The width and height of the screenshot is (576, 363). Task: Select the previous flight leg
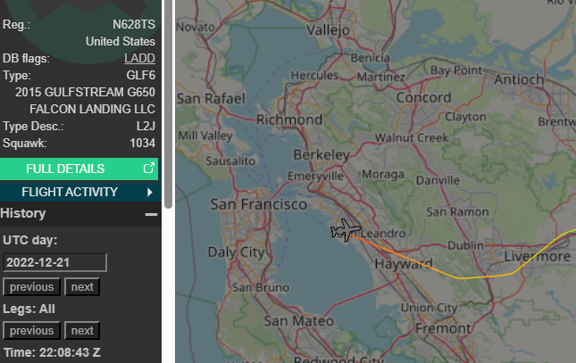pos(31,330)
